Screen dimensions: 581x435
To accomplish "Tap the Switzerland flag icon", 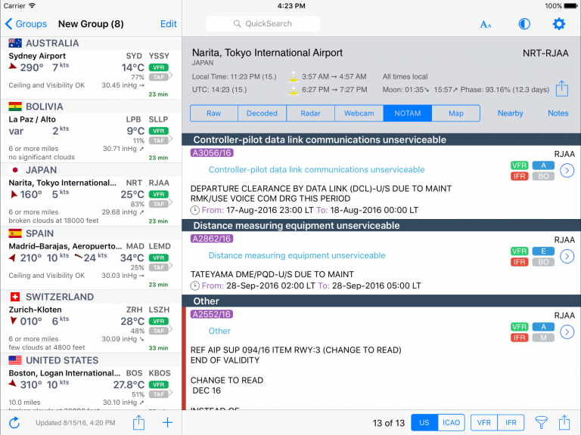I will click(15, 297).
